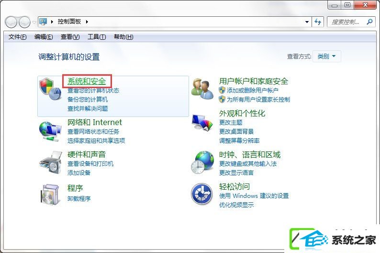Click the Appearance and Personalization monitor icon

pyautogui.click(x=202, y=122)
